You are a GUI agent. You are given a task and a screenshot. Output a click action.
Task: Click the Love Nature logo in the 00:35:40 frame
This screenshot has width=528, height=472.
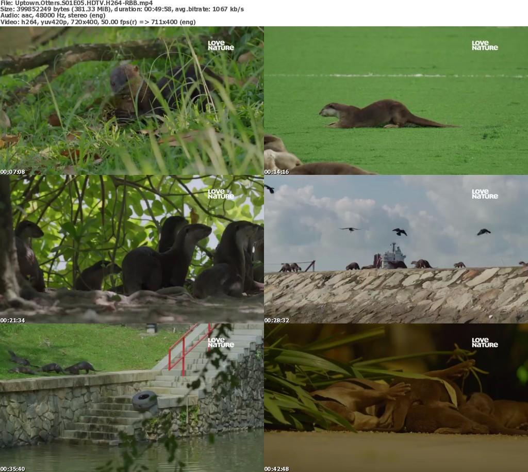point(221,343)
